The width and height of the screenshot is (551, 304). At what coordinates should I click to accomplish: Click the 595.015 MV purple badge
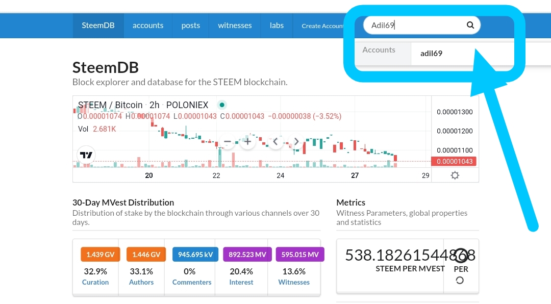click(x=300, y=255)
